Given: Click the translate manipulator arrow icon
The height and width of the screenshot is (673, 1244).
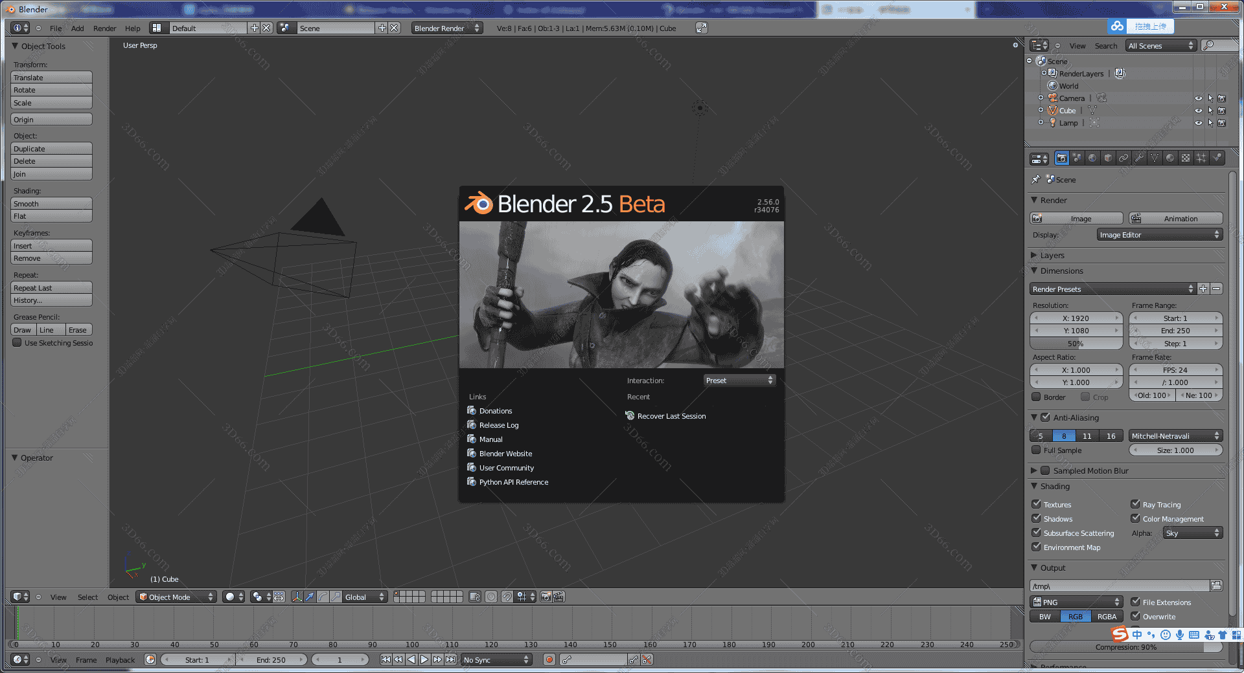Looking at the screenshot, I should click(310, 597).
